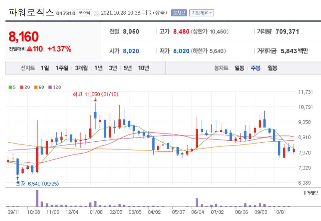Open the 1일 chart period
Screen dimensions: 321x221
click(45, 68)
